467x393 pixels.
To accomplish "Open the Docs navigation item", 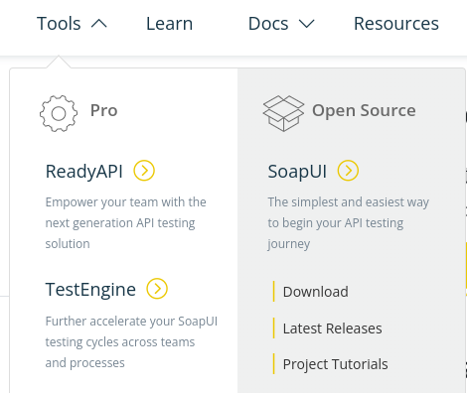I will tap(268, 24).
